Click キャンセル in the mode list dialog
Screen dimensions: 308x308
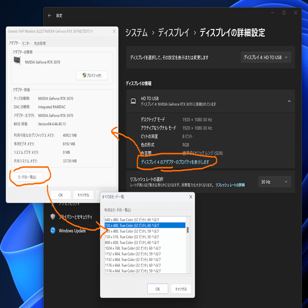pos(181,289)
